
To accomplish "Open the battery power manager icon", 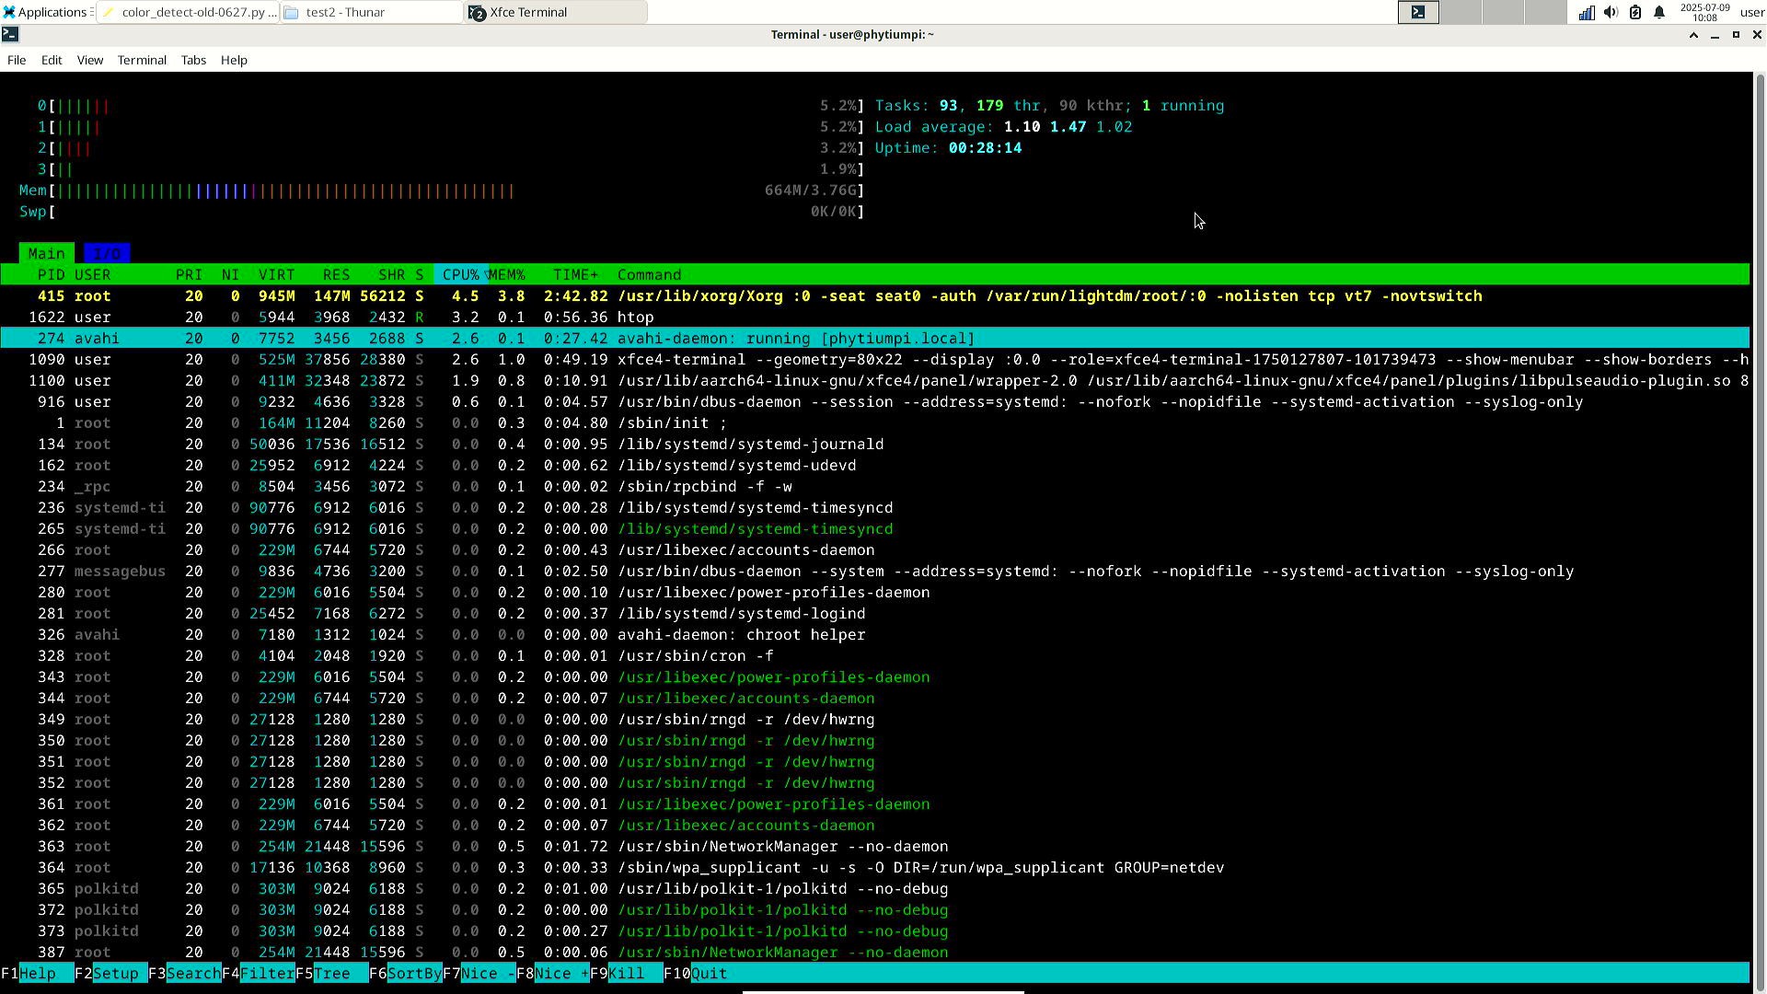I will [1635, 12].
